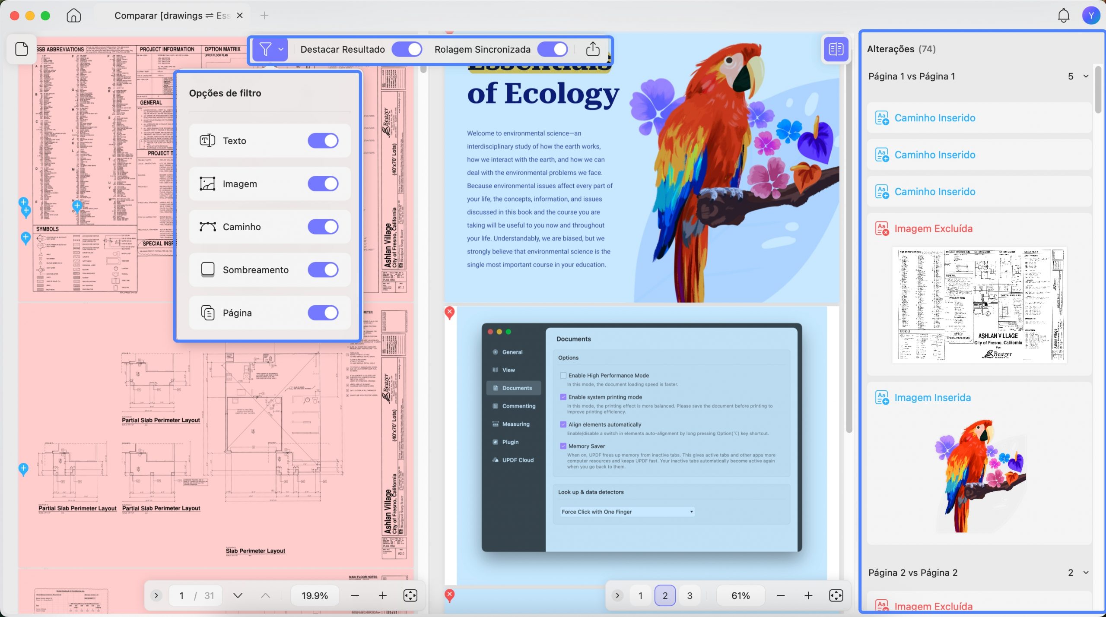Expand the right document page navigation arrow
The height and width of the screenshot is (617, 1106).
tap(617, 596)
